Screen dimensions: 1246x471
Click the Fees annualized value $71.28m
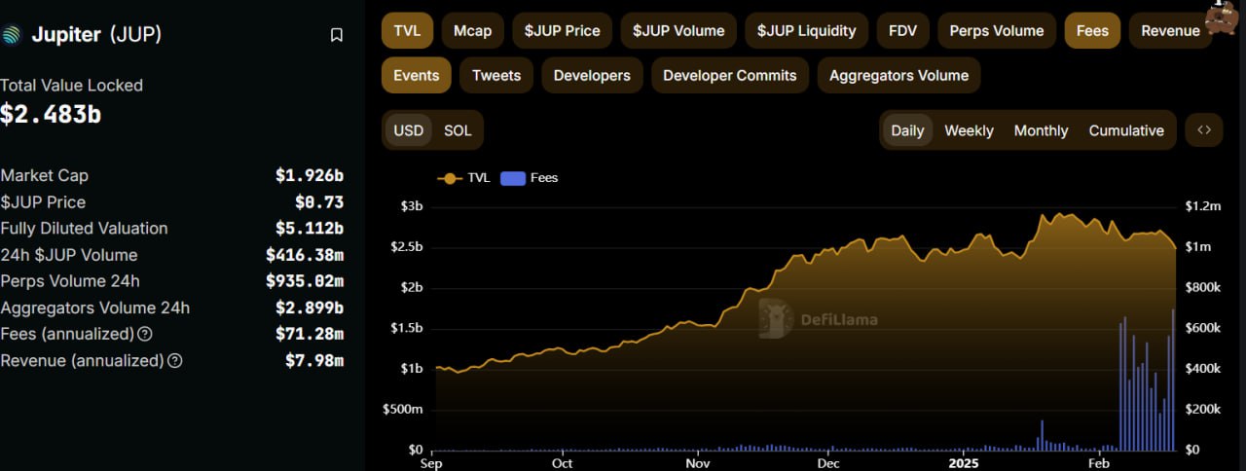click(314, 334)
